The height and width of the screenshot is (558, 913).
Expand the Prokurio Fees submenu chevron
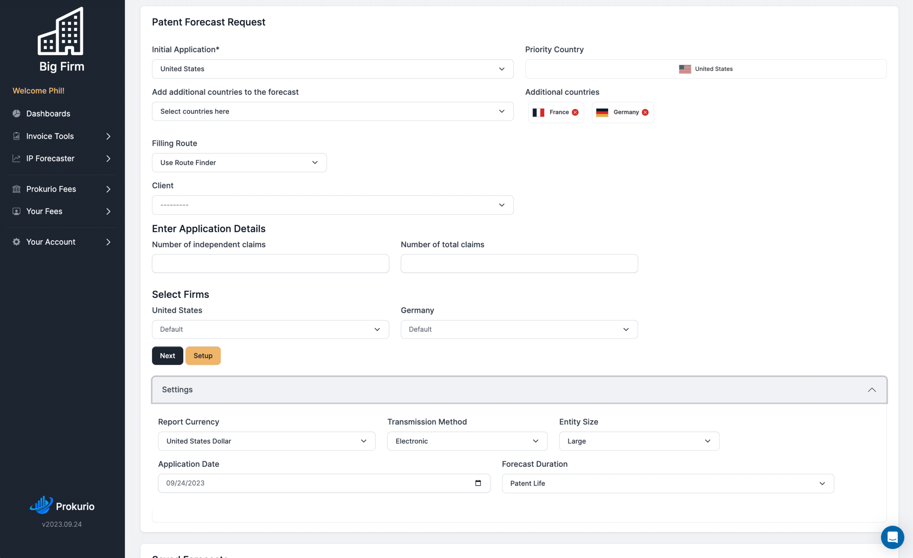[108, 189]
